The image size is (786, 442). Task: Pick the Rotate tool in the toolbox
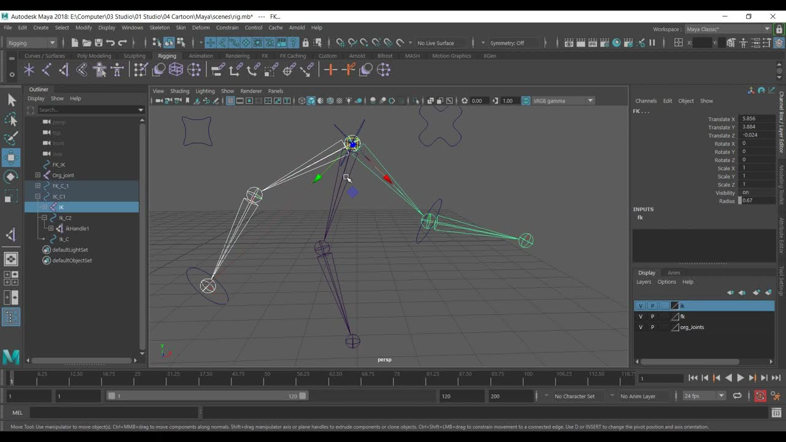[11, 177]
